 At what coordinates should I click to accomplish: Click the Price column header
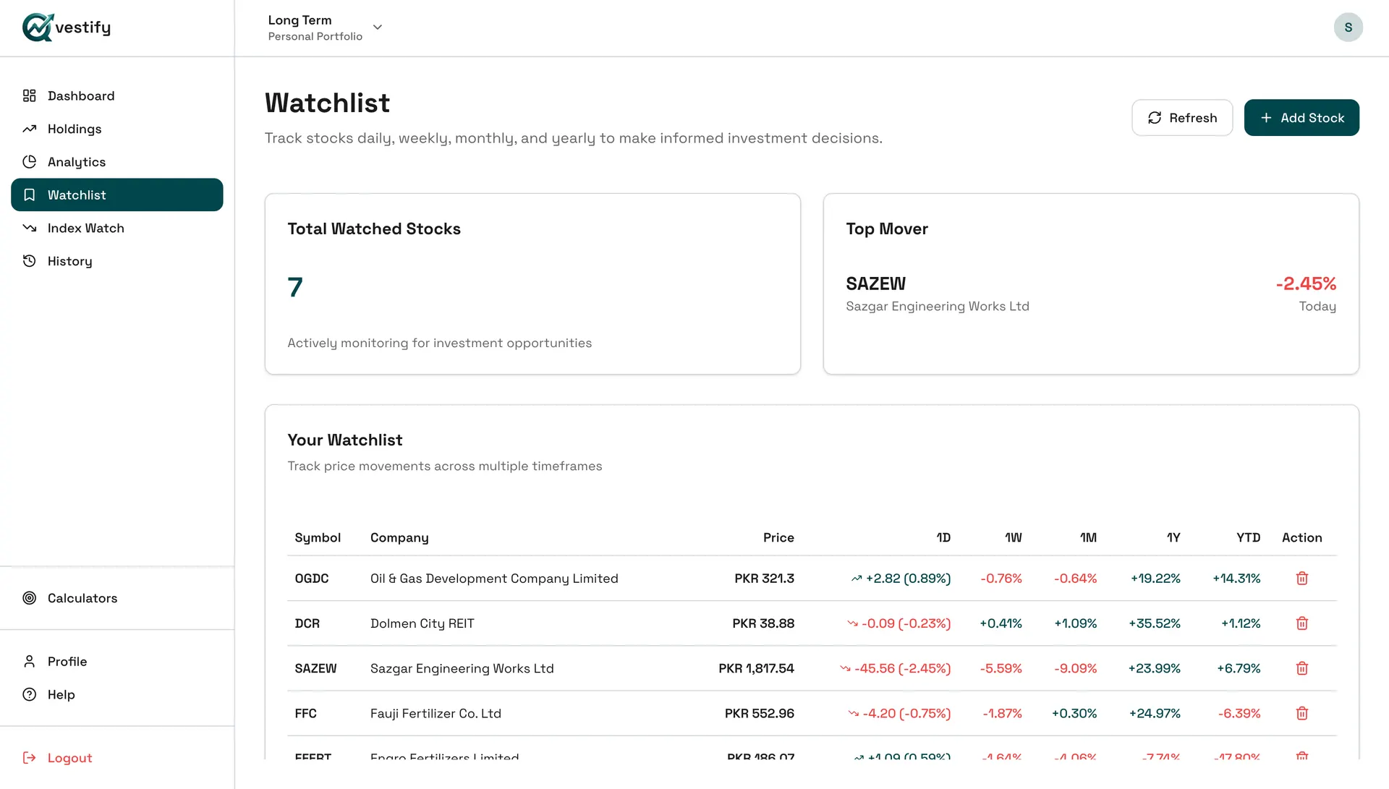pos(778,538)
